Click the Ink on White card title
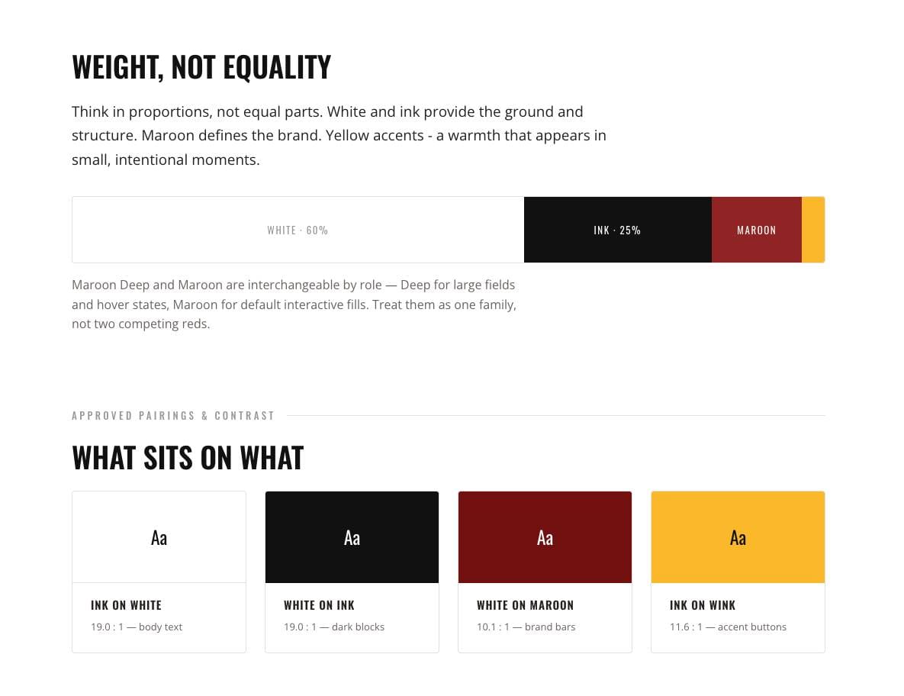 (x=127, y=605)
